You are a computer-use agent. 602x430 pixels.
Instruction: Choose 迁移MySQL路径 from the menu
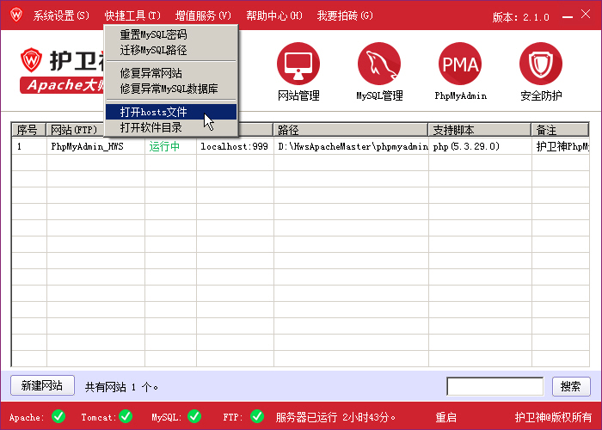click(171, 50)
